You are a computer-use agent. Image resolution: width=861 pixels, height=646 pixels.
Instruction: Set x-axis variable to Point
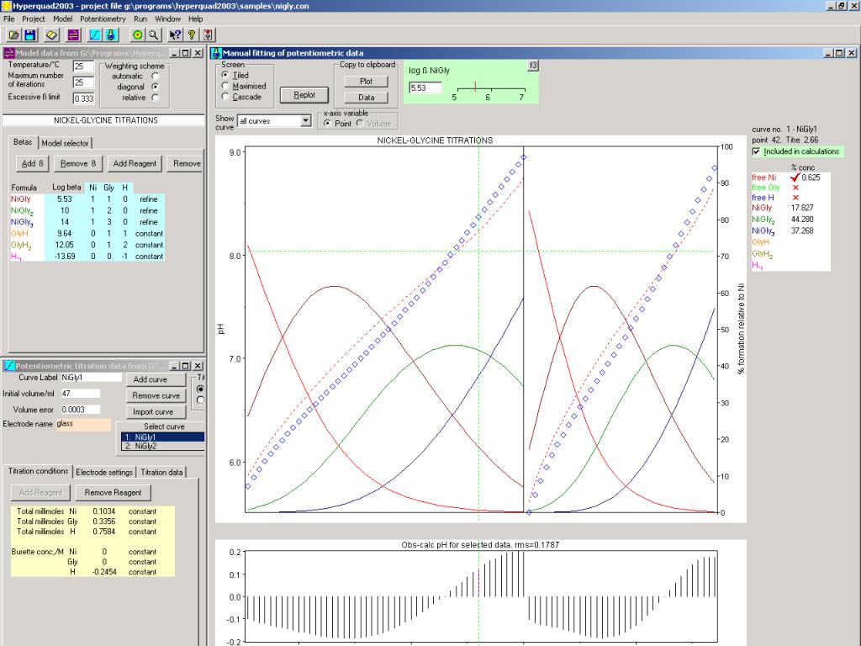coord(328,123)
